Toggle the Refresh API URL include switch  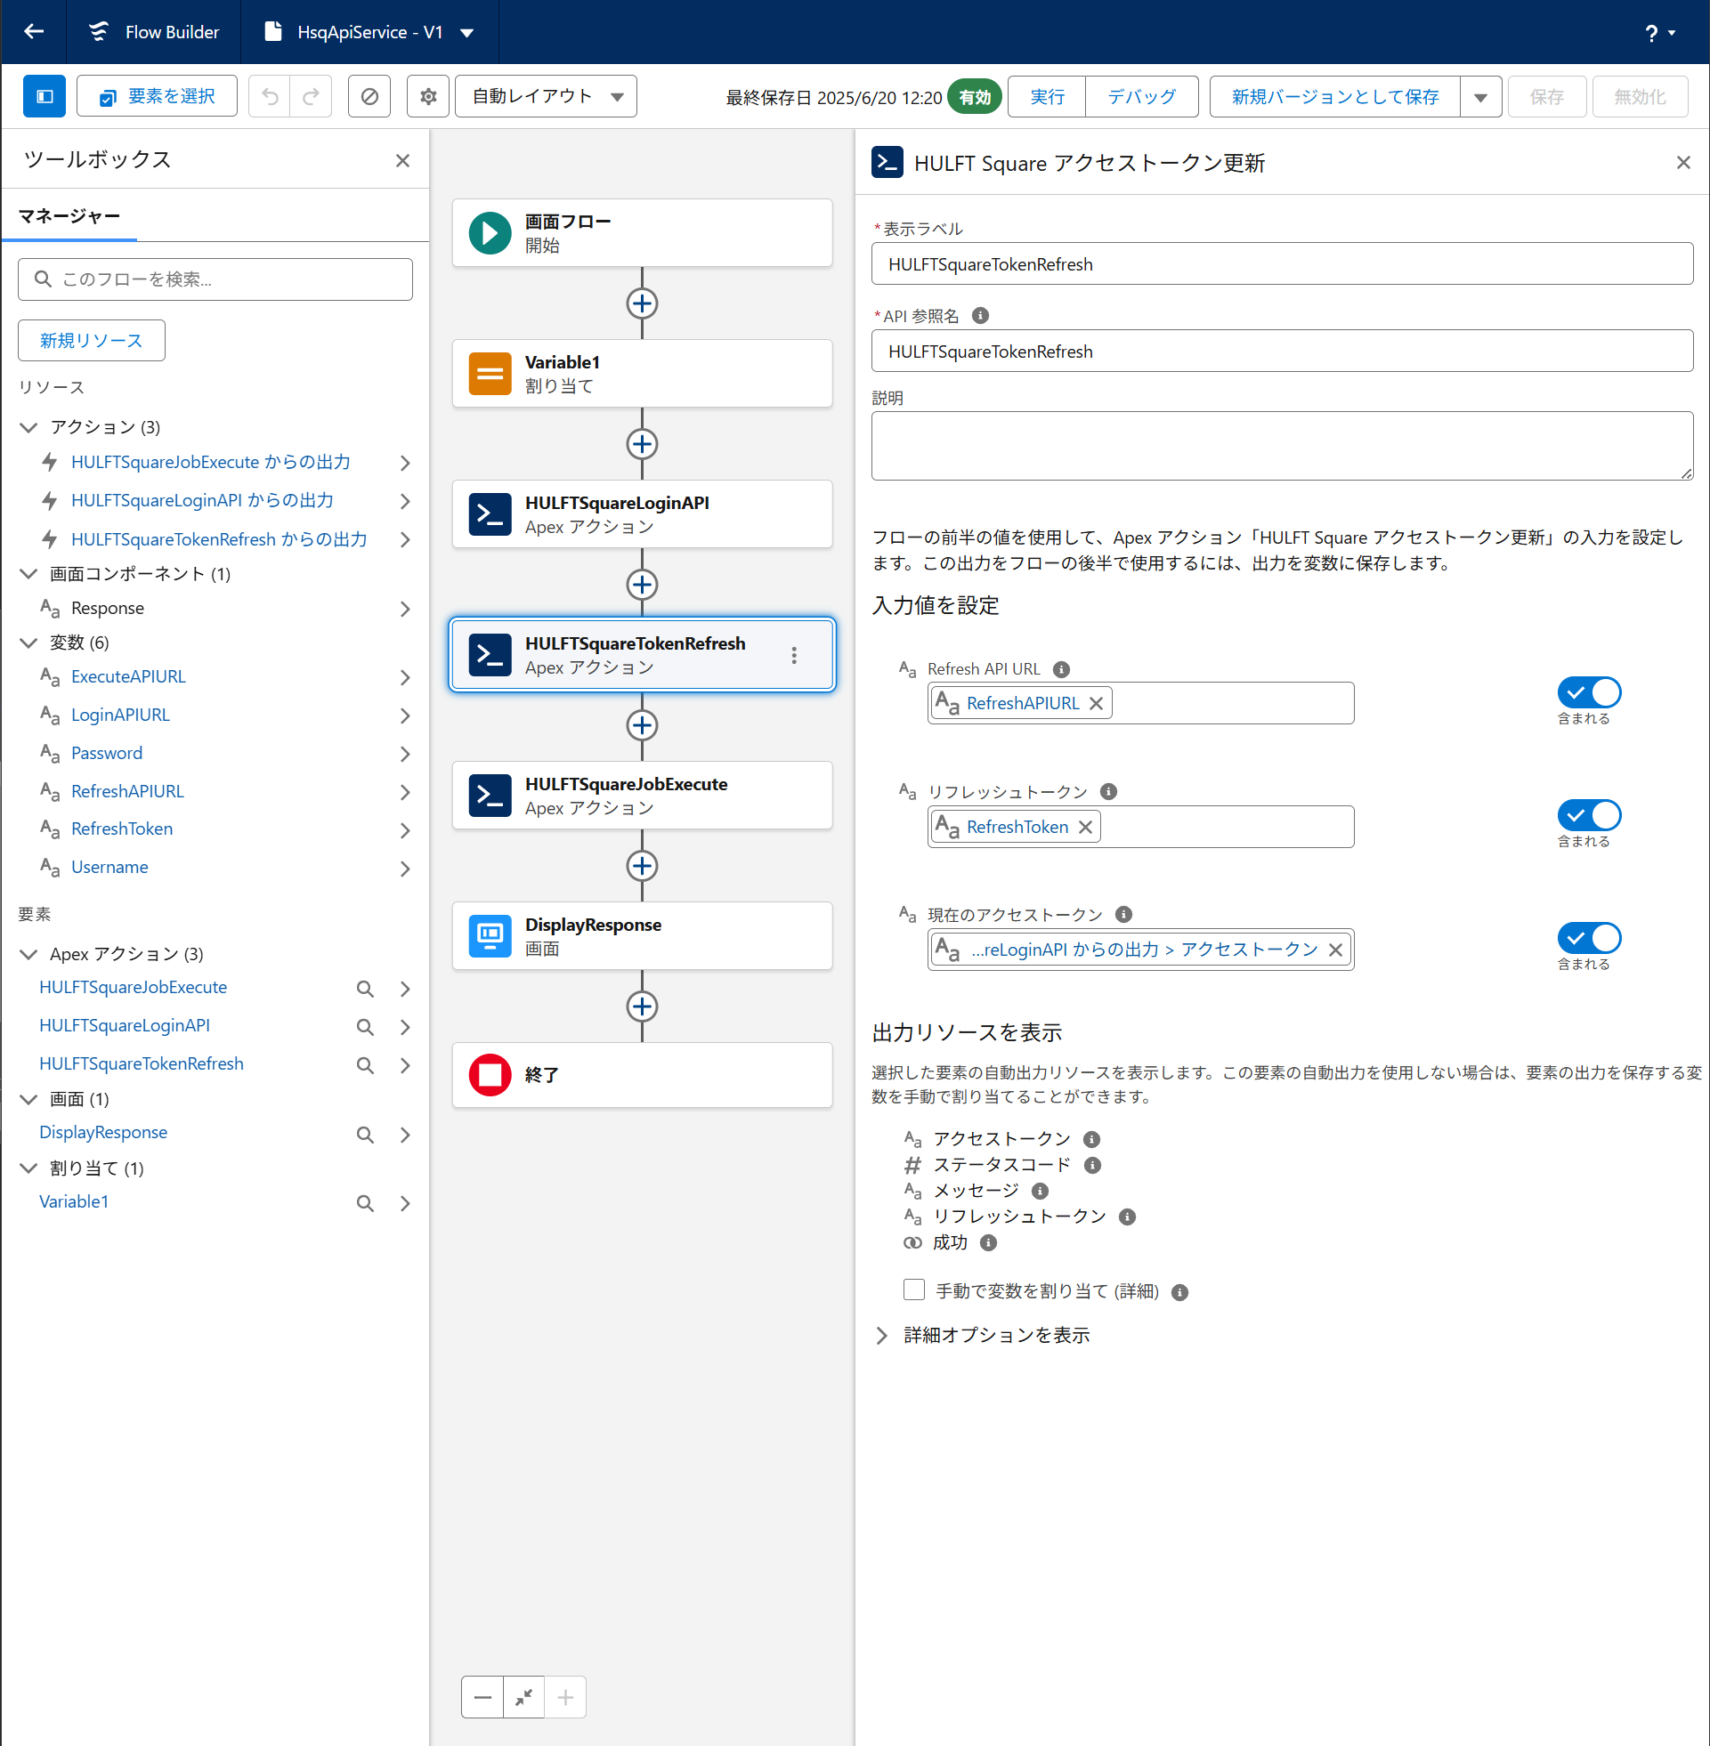(x=1588, y=693)
